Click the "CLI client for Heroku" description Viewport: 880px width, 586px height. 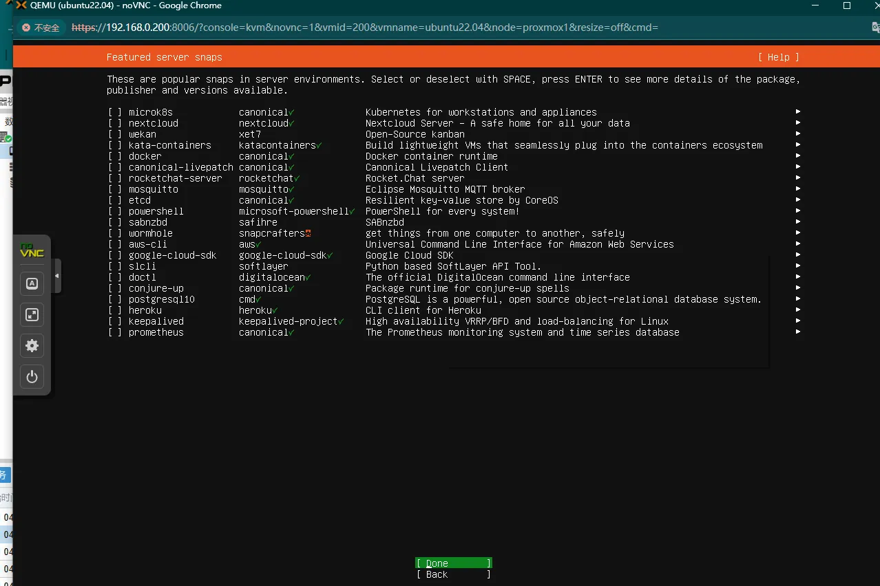coord(423,310)
